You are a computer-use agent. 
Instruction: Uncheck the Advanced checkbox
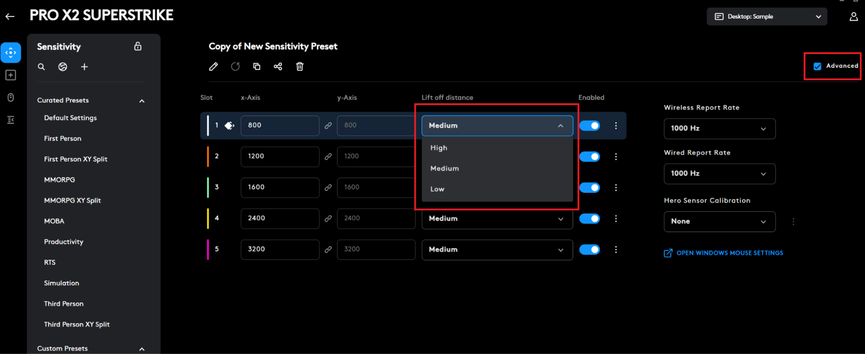pos(817,66)
